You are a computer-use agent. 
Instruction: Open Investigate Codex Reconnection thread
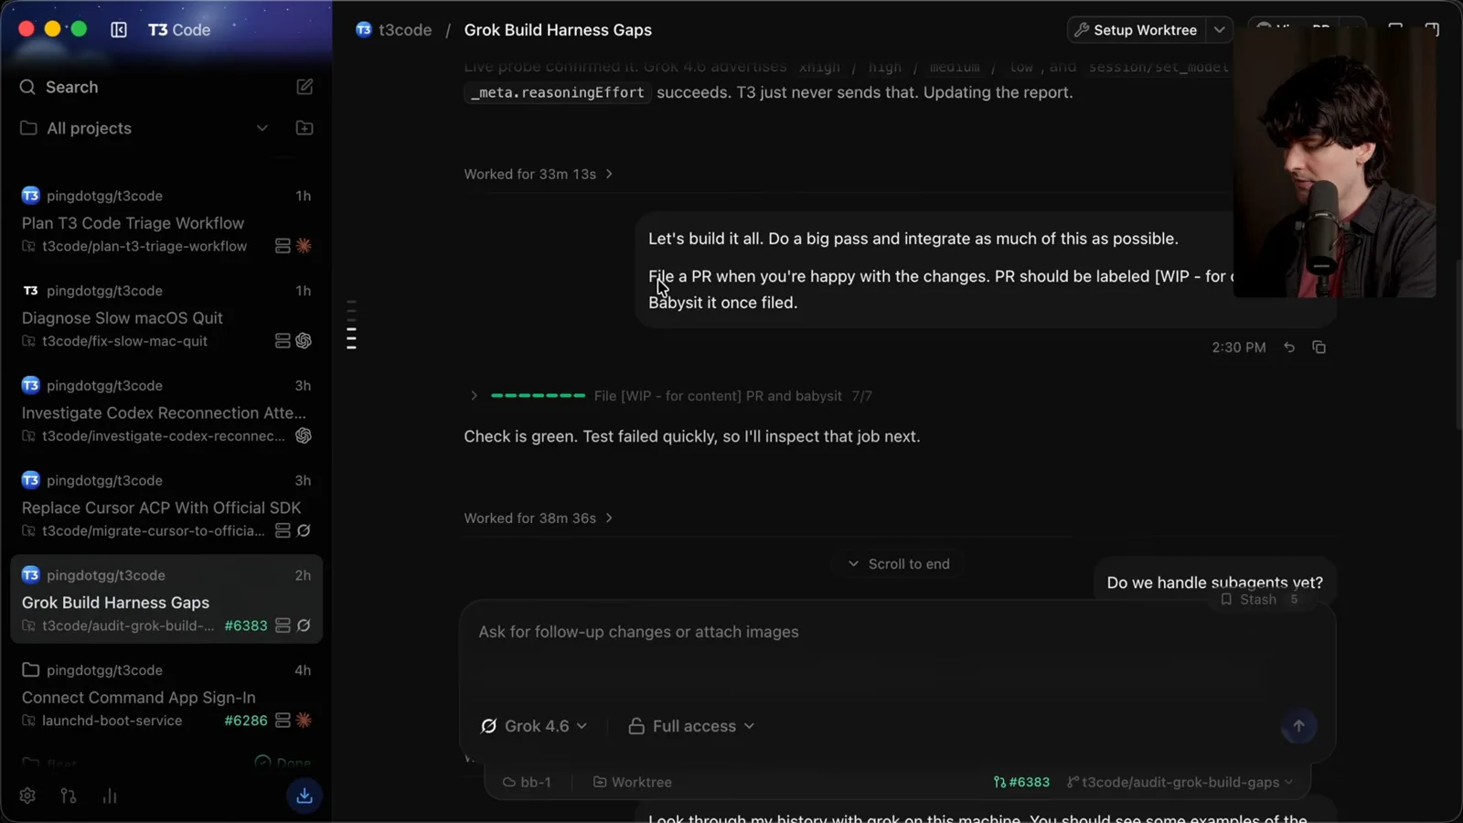[x=166, y=412]
